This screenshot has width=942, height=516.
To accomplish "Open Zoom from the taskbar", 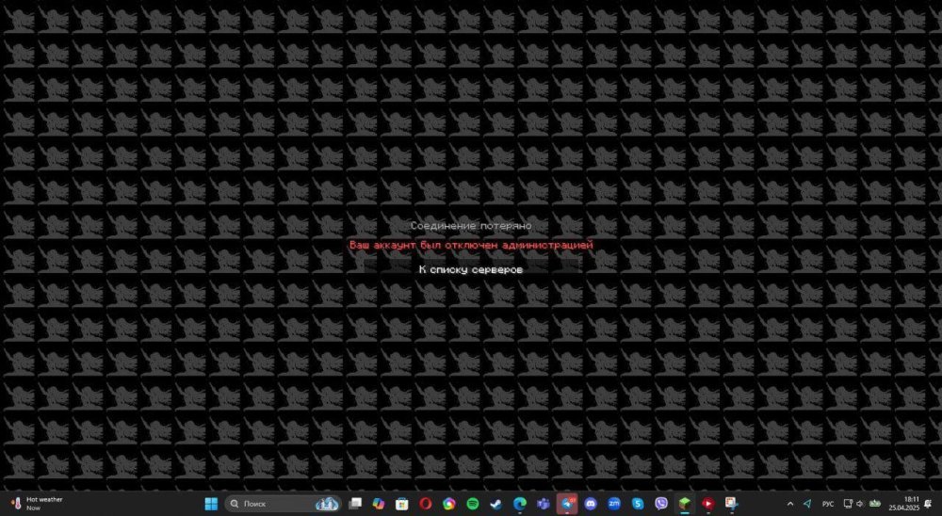I will click(x=614, y=504).
